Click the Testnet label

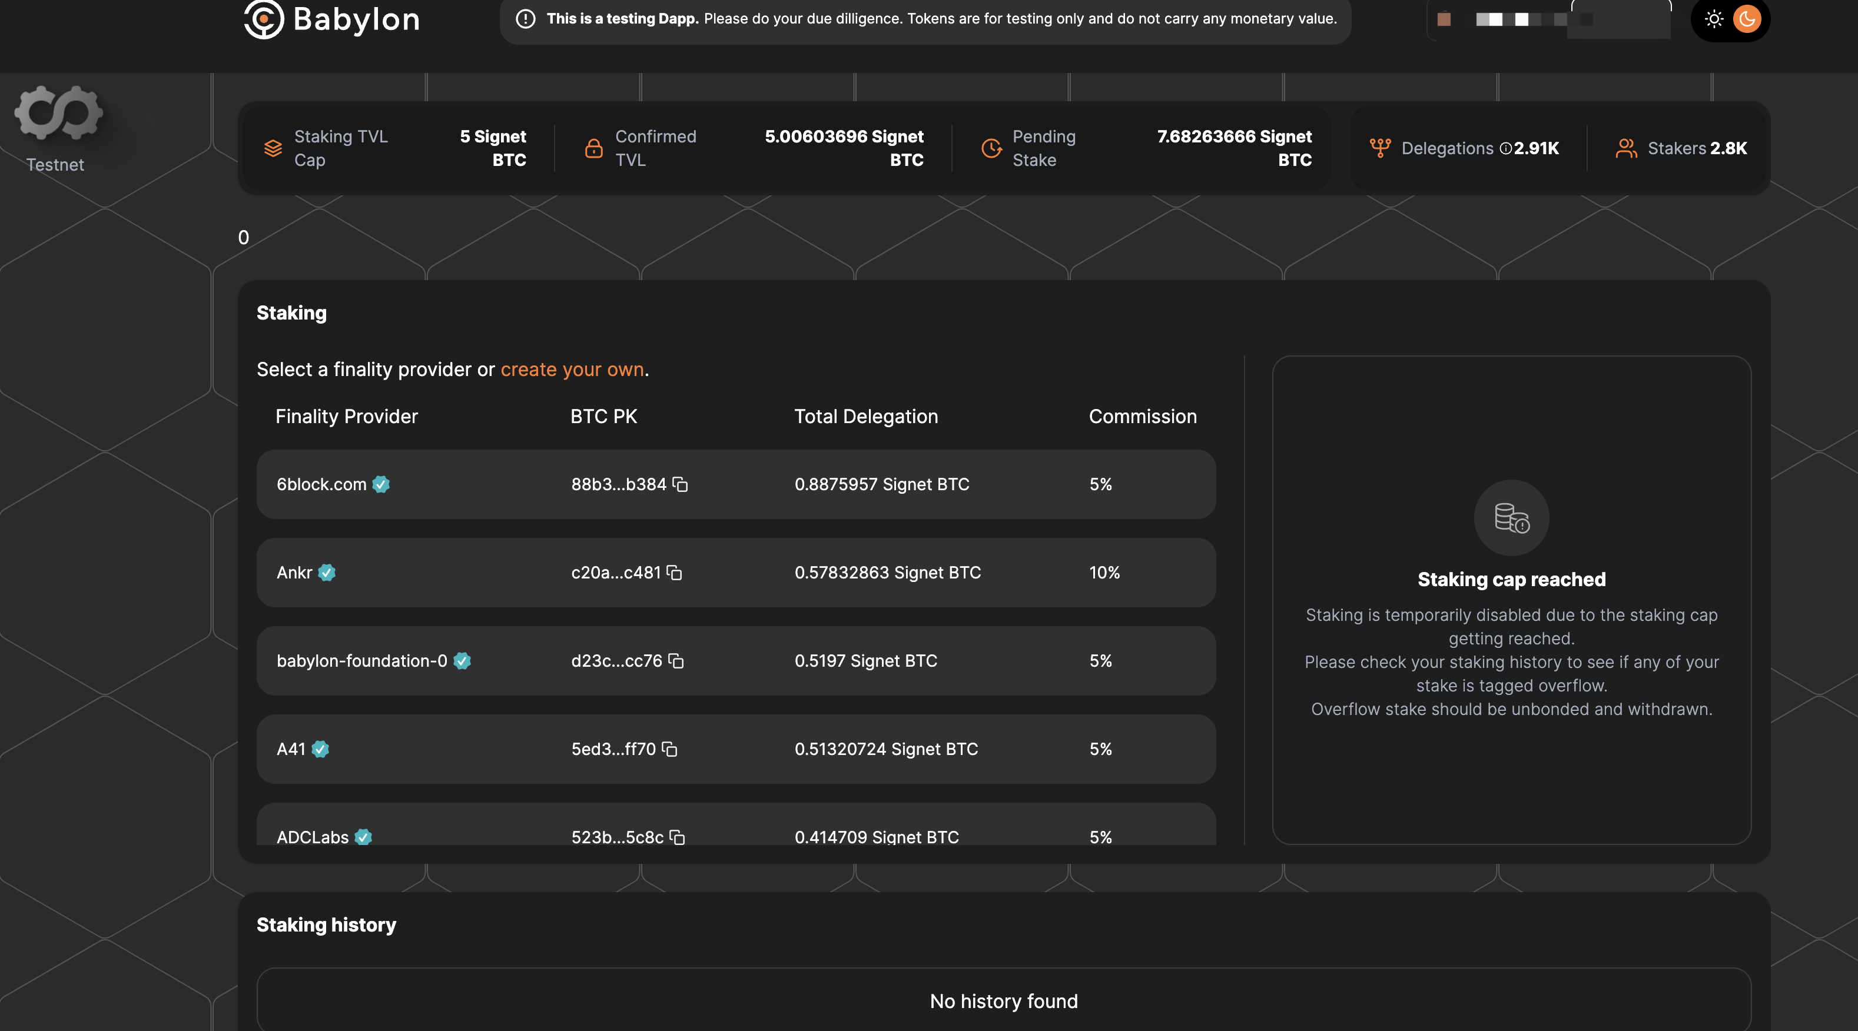point(55,165)
